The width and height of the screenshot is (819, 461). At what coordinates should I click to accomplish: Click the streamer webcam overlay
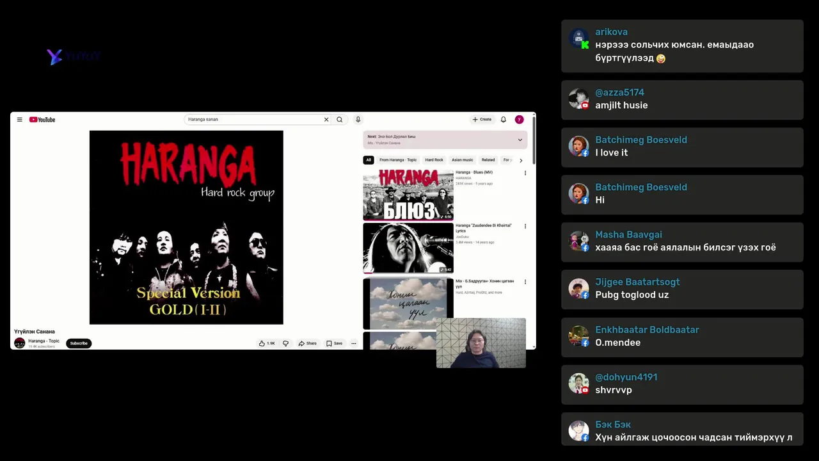[x=481, y=343]
